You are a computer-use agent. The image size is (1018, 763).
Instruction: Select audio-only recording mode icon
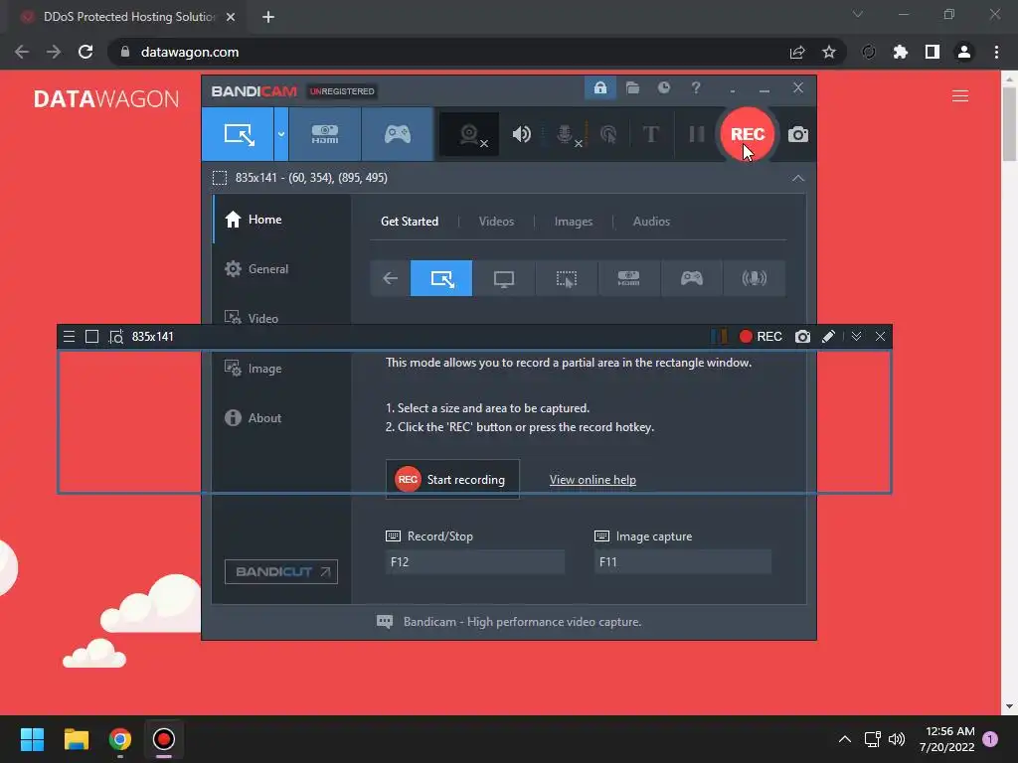click(754, 278)
